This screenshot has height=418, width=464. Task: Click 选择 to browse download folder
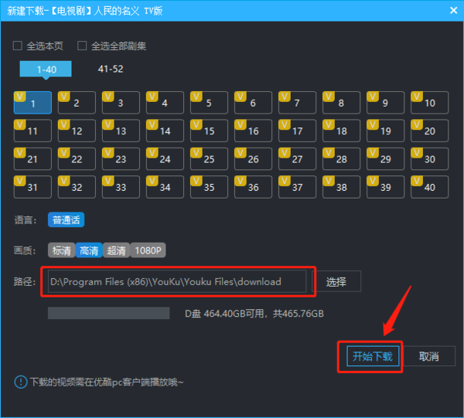tap(336, 281)
